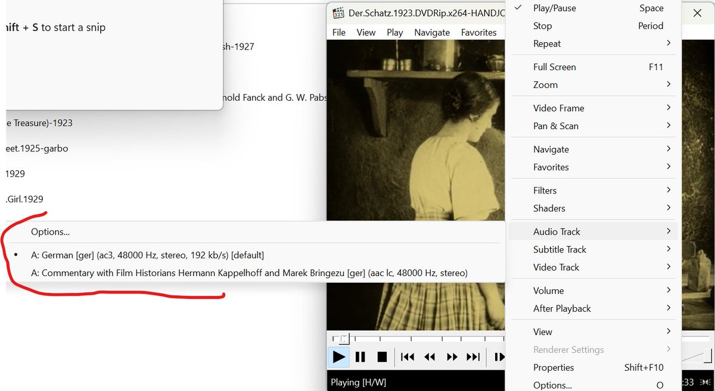The width and height of the screenshot is (715, 391).
Task: Click the 'nold Fanck and G. W. Pabs' entry
Action: point(276,97)
